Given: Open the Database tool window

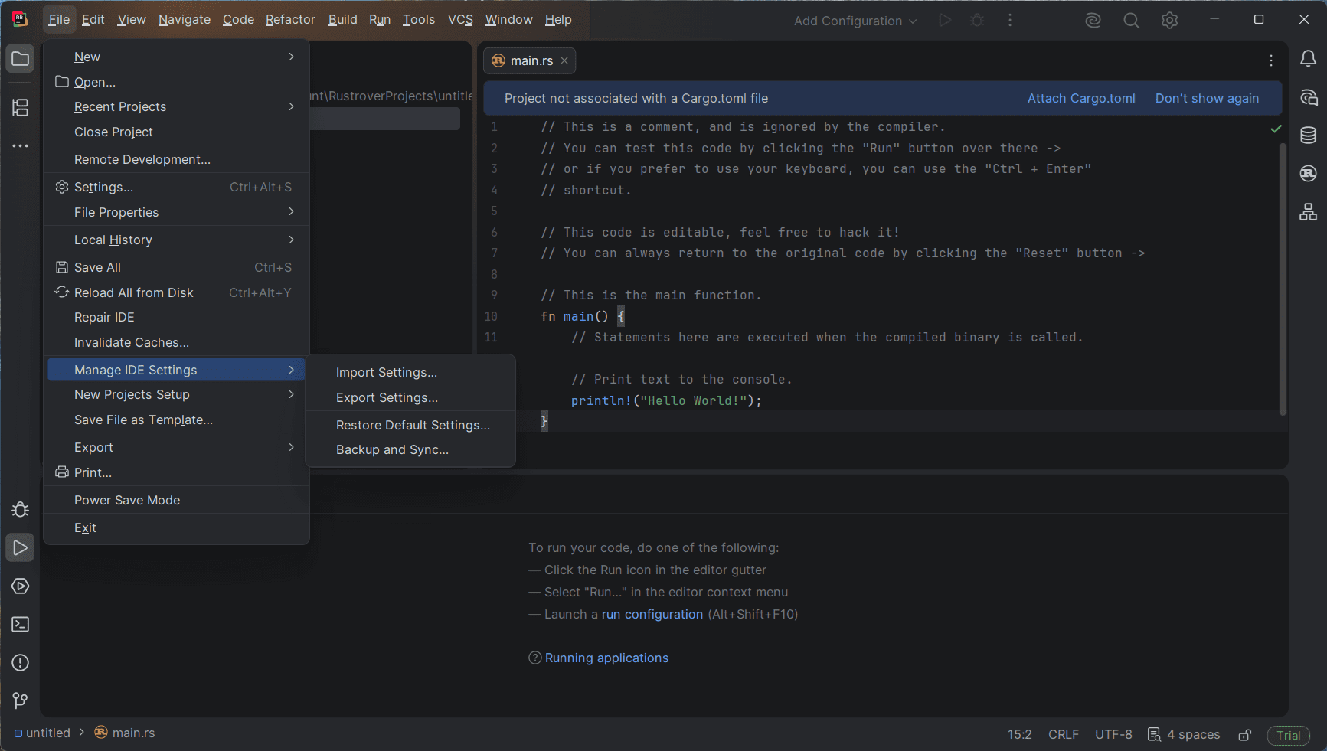Looking at the screenshot, I should pyautogui.click(x=1308, y=136).
